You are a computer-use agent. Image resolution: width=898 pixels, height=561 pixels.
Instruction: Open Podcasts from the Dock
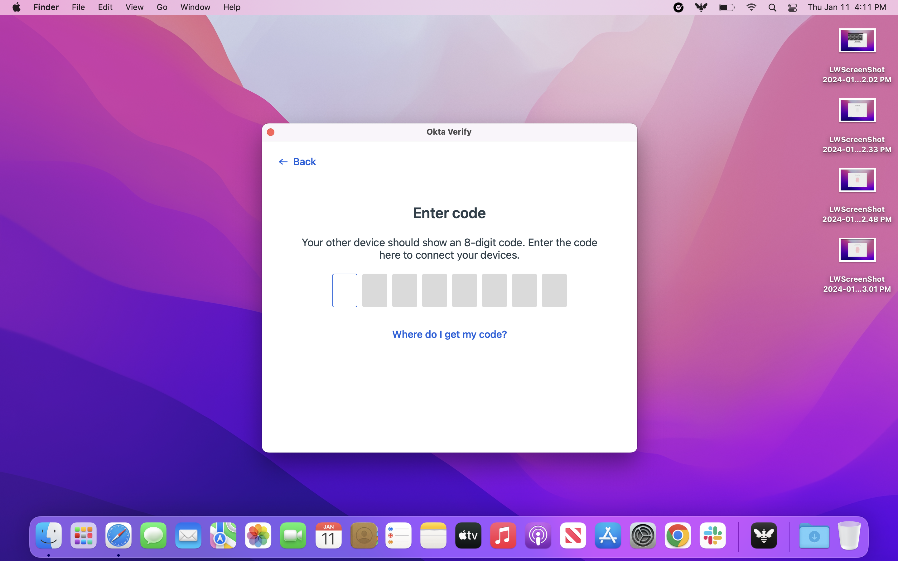[x=538, y=535]
